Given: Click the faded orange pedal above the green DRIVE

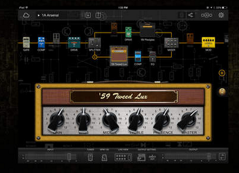Looking at the screenshot, I should click(x=114, y=27).
